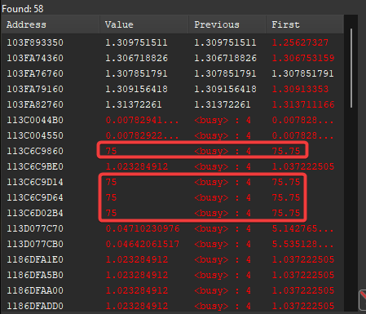Viewport: 366px width, 314px height.
Task: Click first value 5.142765...
Action: pyautogui.click(x=302, y=228)
